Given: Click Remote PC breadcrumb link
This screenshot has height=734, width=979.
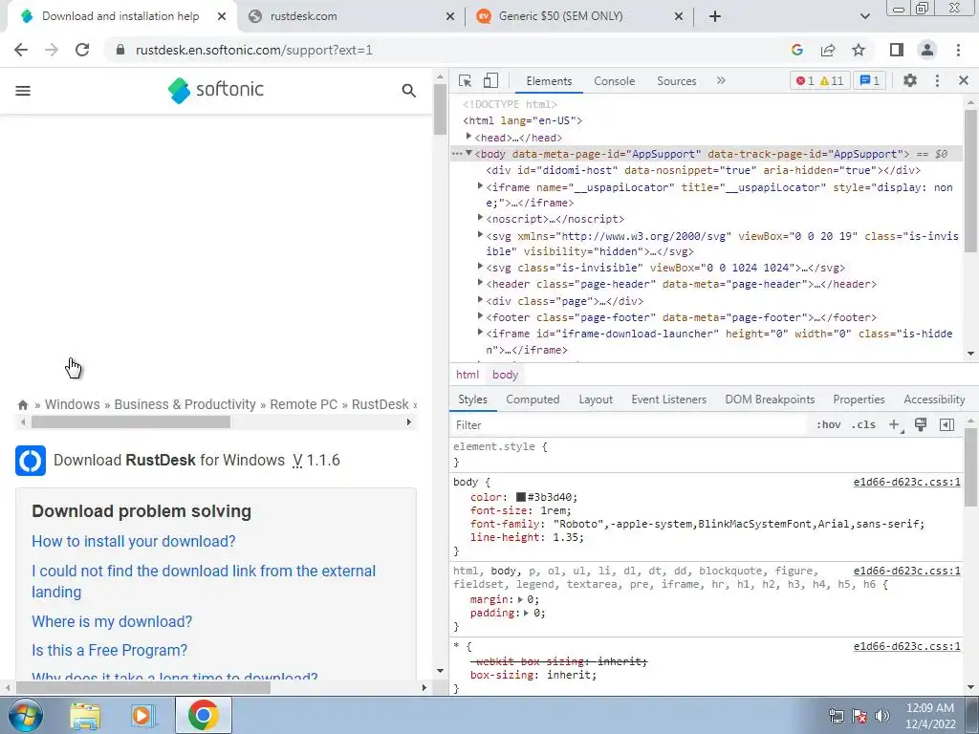Looking at the screenshot, I should [x=303, y=404].
